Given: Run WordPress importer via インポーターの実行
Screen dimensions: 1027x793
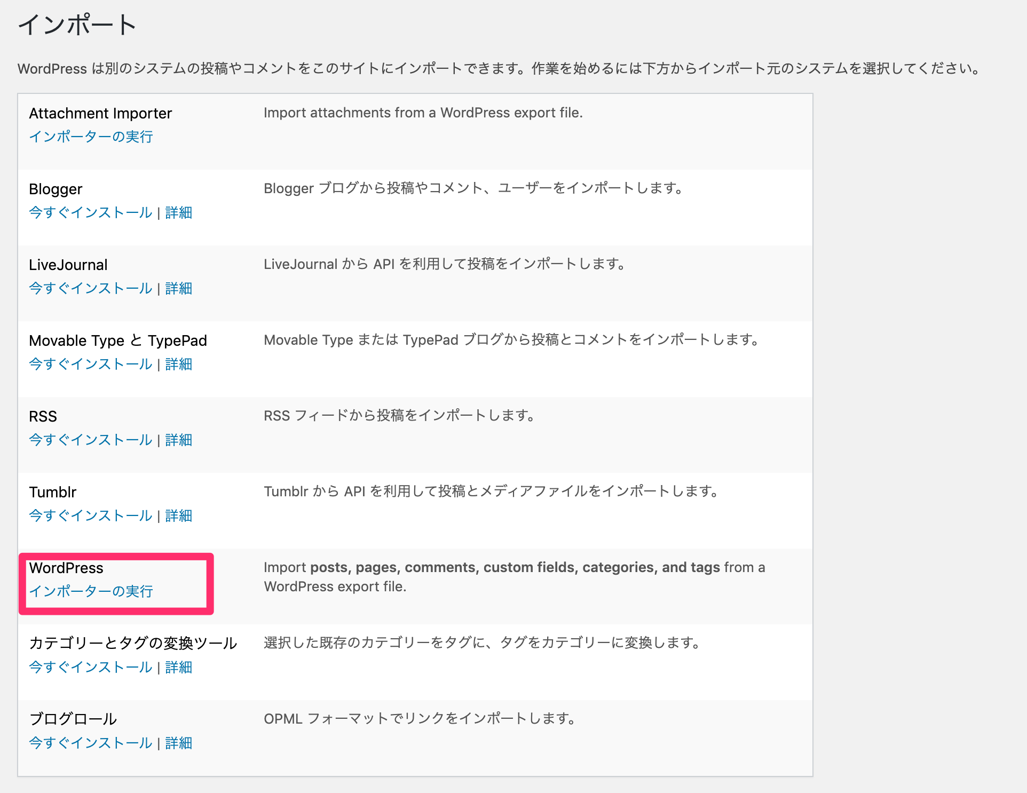Looking at the screenshot, I should [91, 591].
